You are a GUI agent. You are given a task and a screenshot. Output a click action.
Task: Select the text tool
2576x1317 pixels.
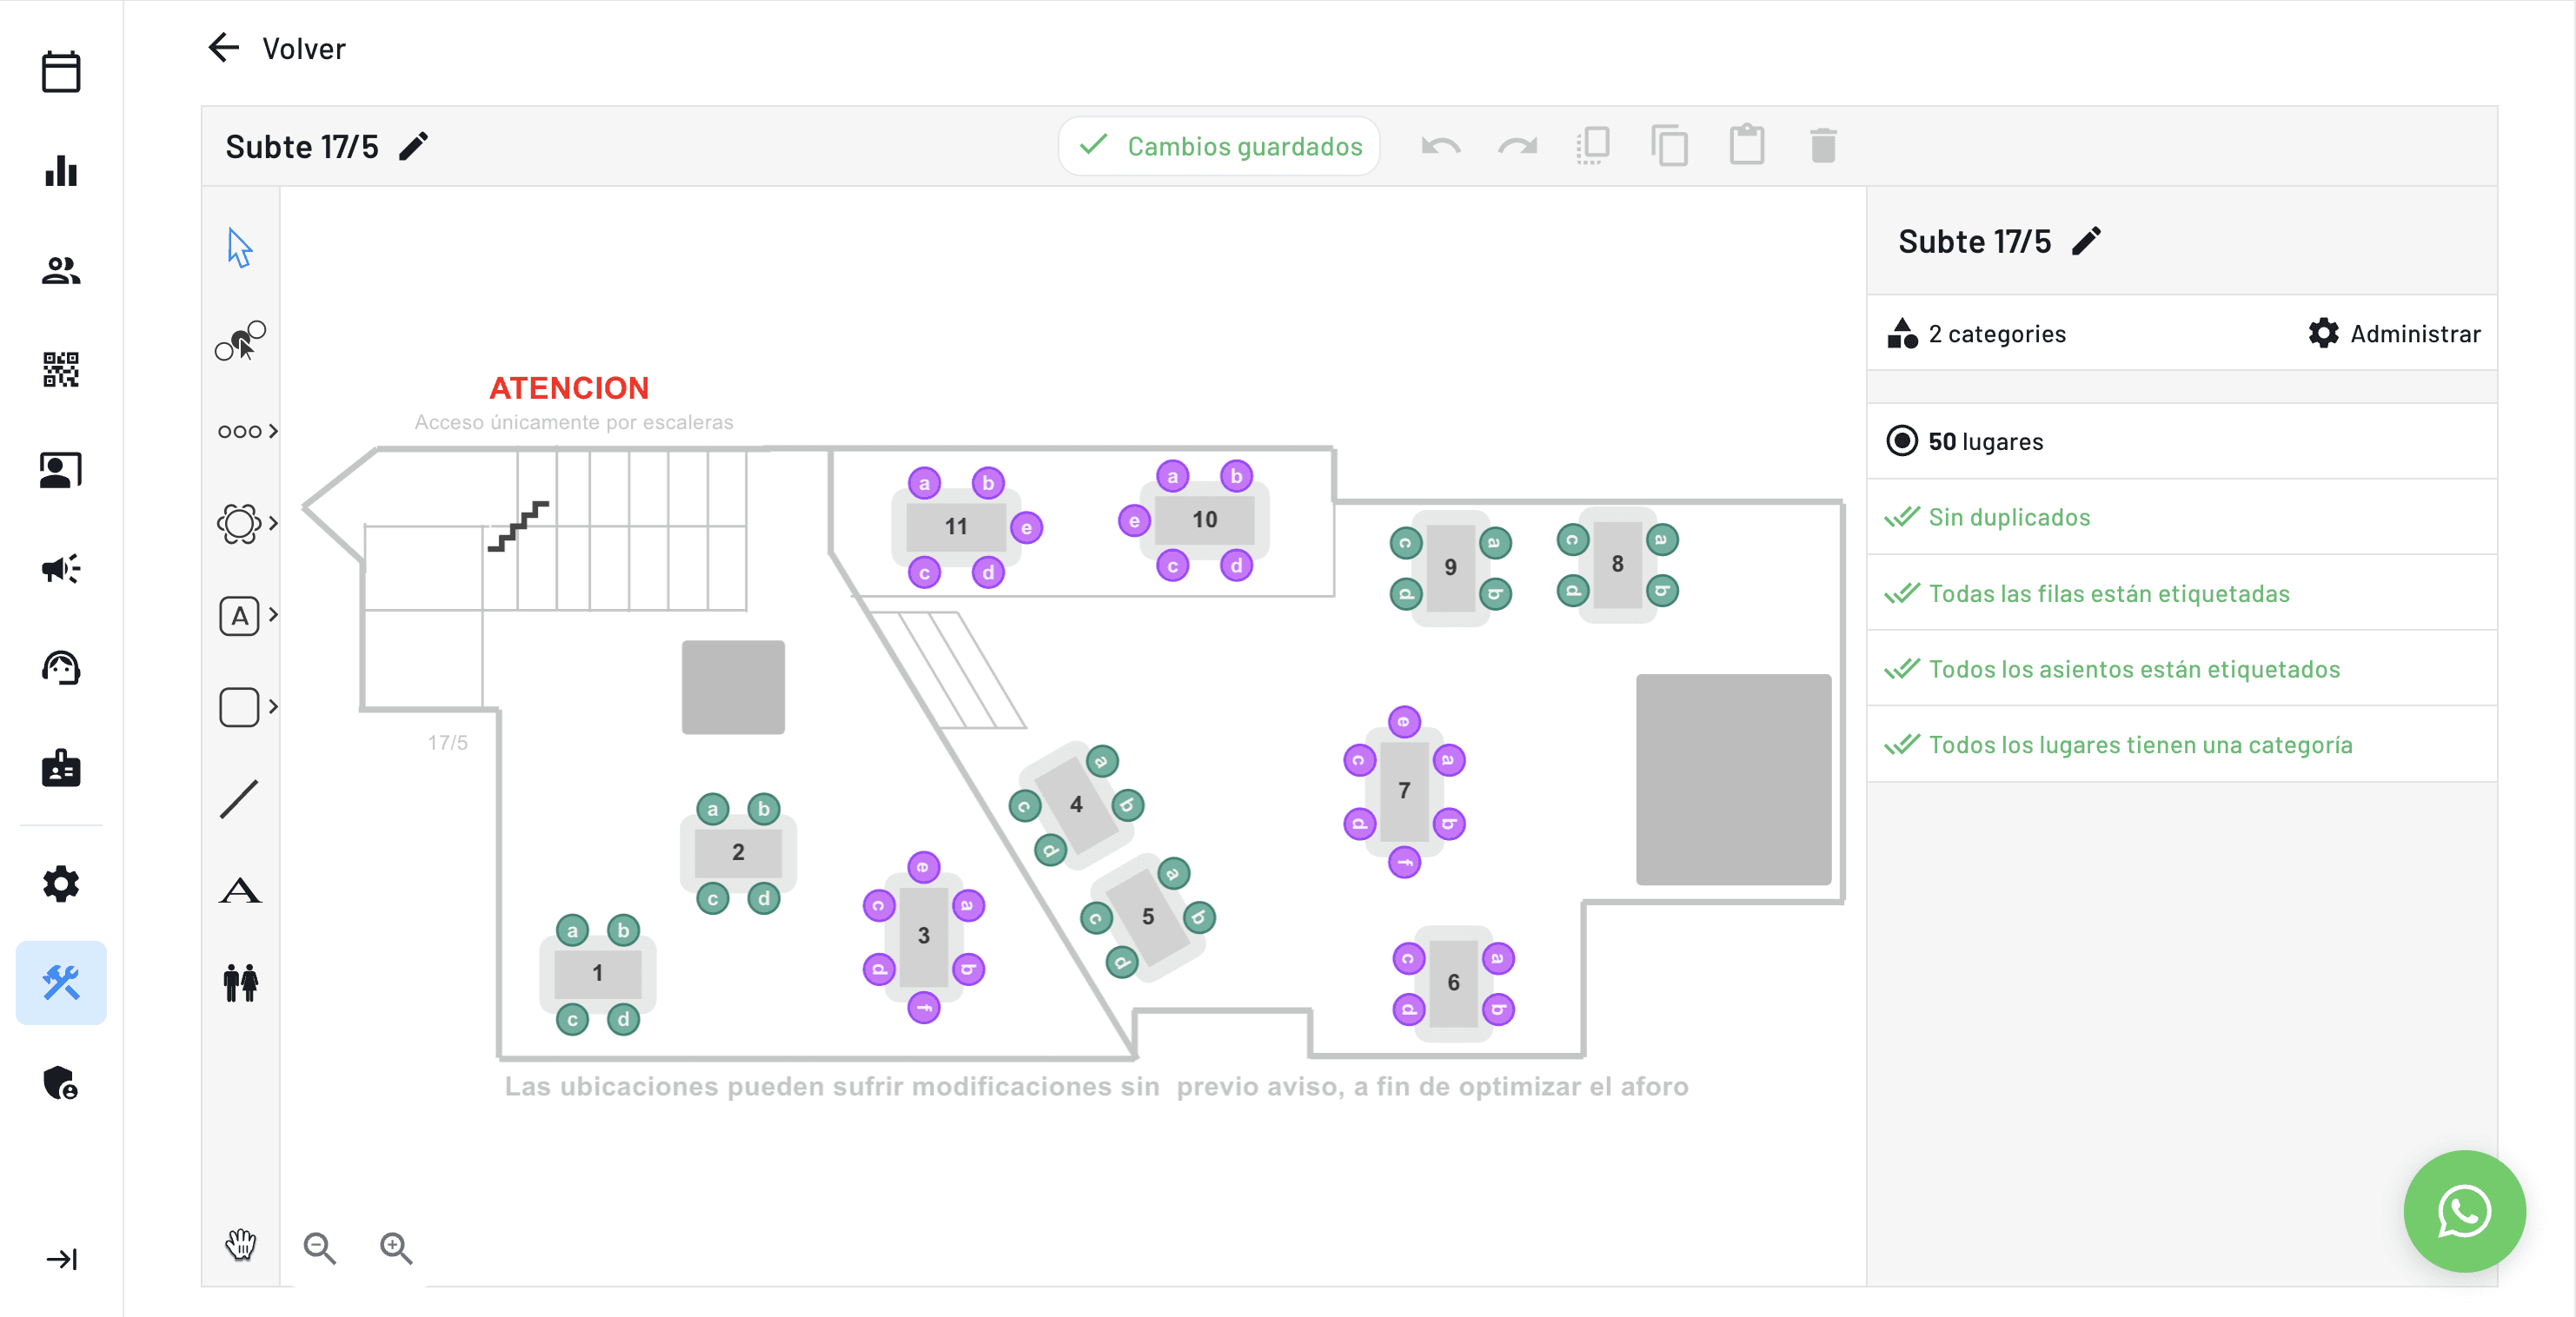click(238, 892)
